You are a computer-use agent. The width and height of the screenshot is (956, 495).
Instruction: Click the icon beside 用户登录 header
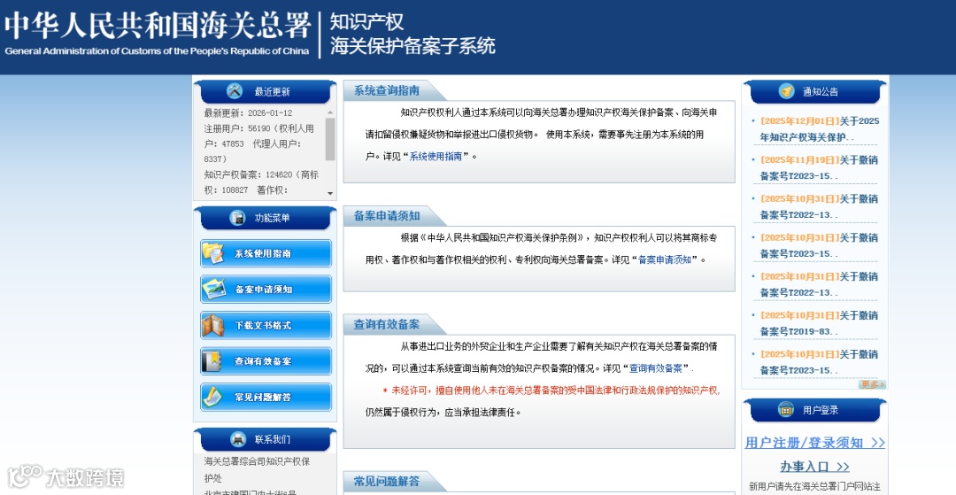(786, 410)
